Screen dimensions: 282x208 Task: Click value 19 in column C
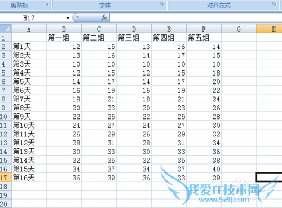click(99, 90)
